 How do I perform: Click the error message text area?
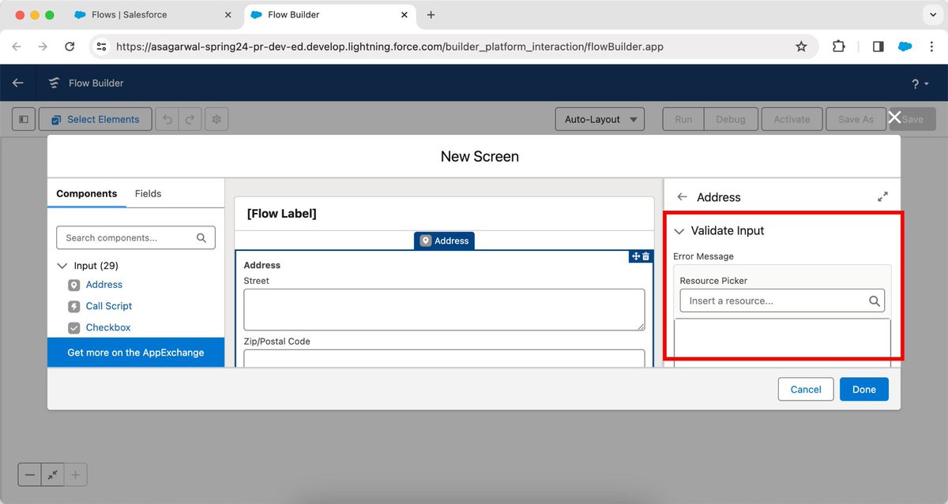(782, 342)
